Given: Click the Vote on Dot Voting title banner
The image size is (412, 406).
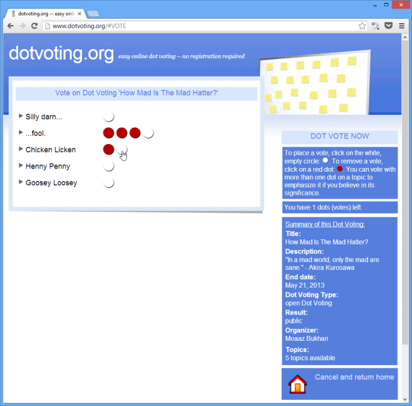Looking at the screenshot, I should [x=136, y=93].
